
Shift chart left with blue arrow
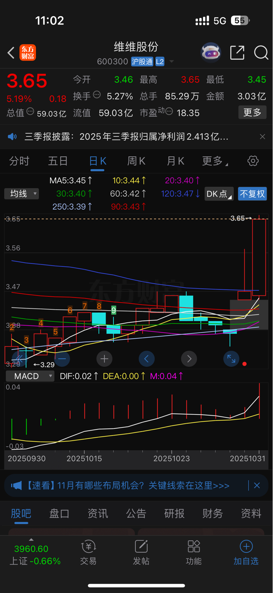coord(147,359)
